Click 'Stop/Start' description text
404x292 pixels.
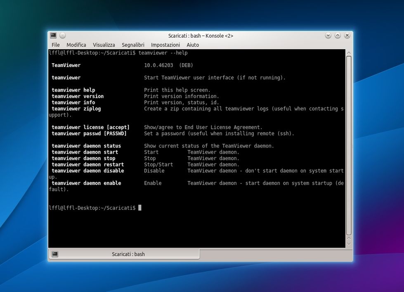pos(158,164)
